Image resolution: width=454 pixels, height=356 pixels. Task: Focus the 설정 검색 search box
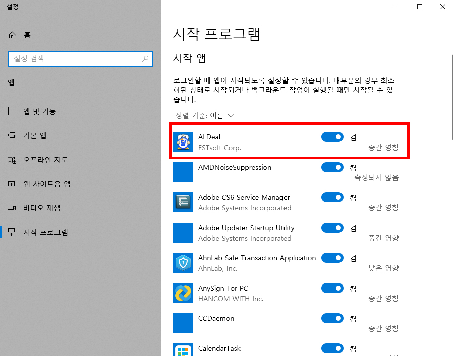pos(80,58)
